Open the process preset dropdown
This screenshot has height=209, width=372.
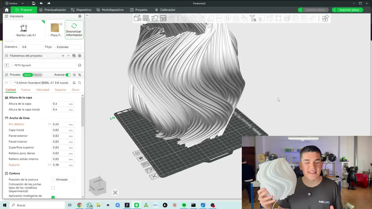click(41, 83)
